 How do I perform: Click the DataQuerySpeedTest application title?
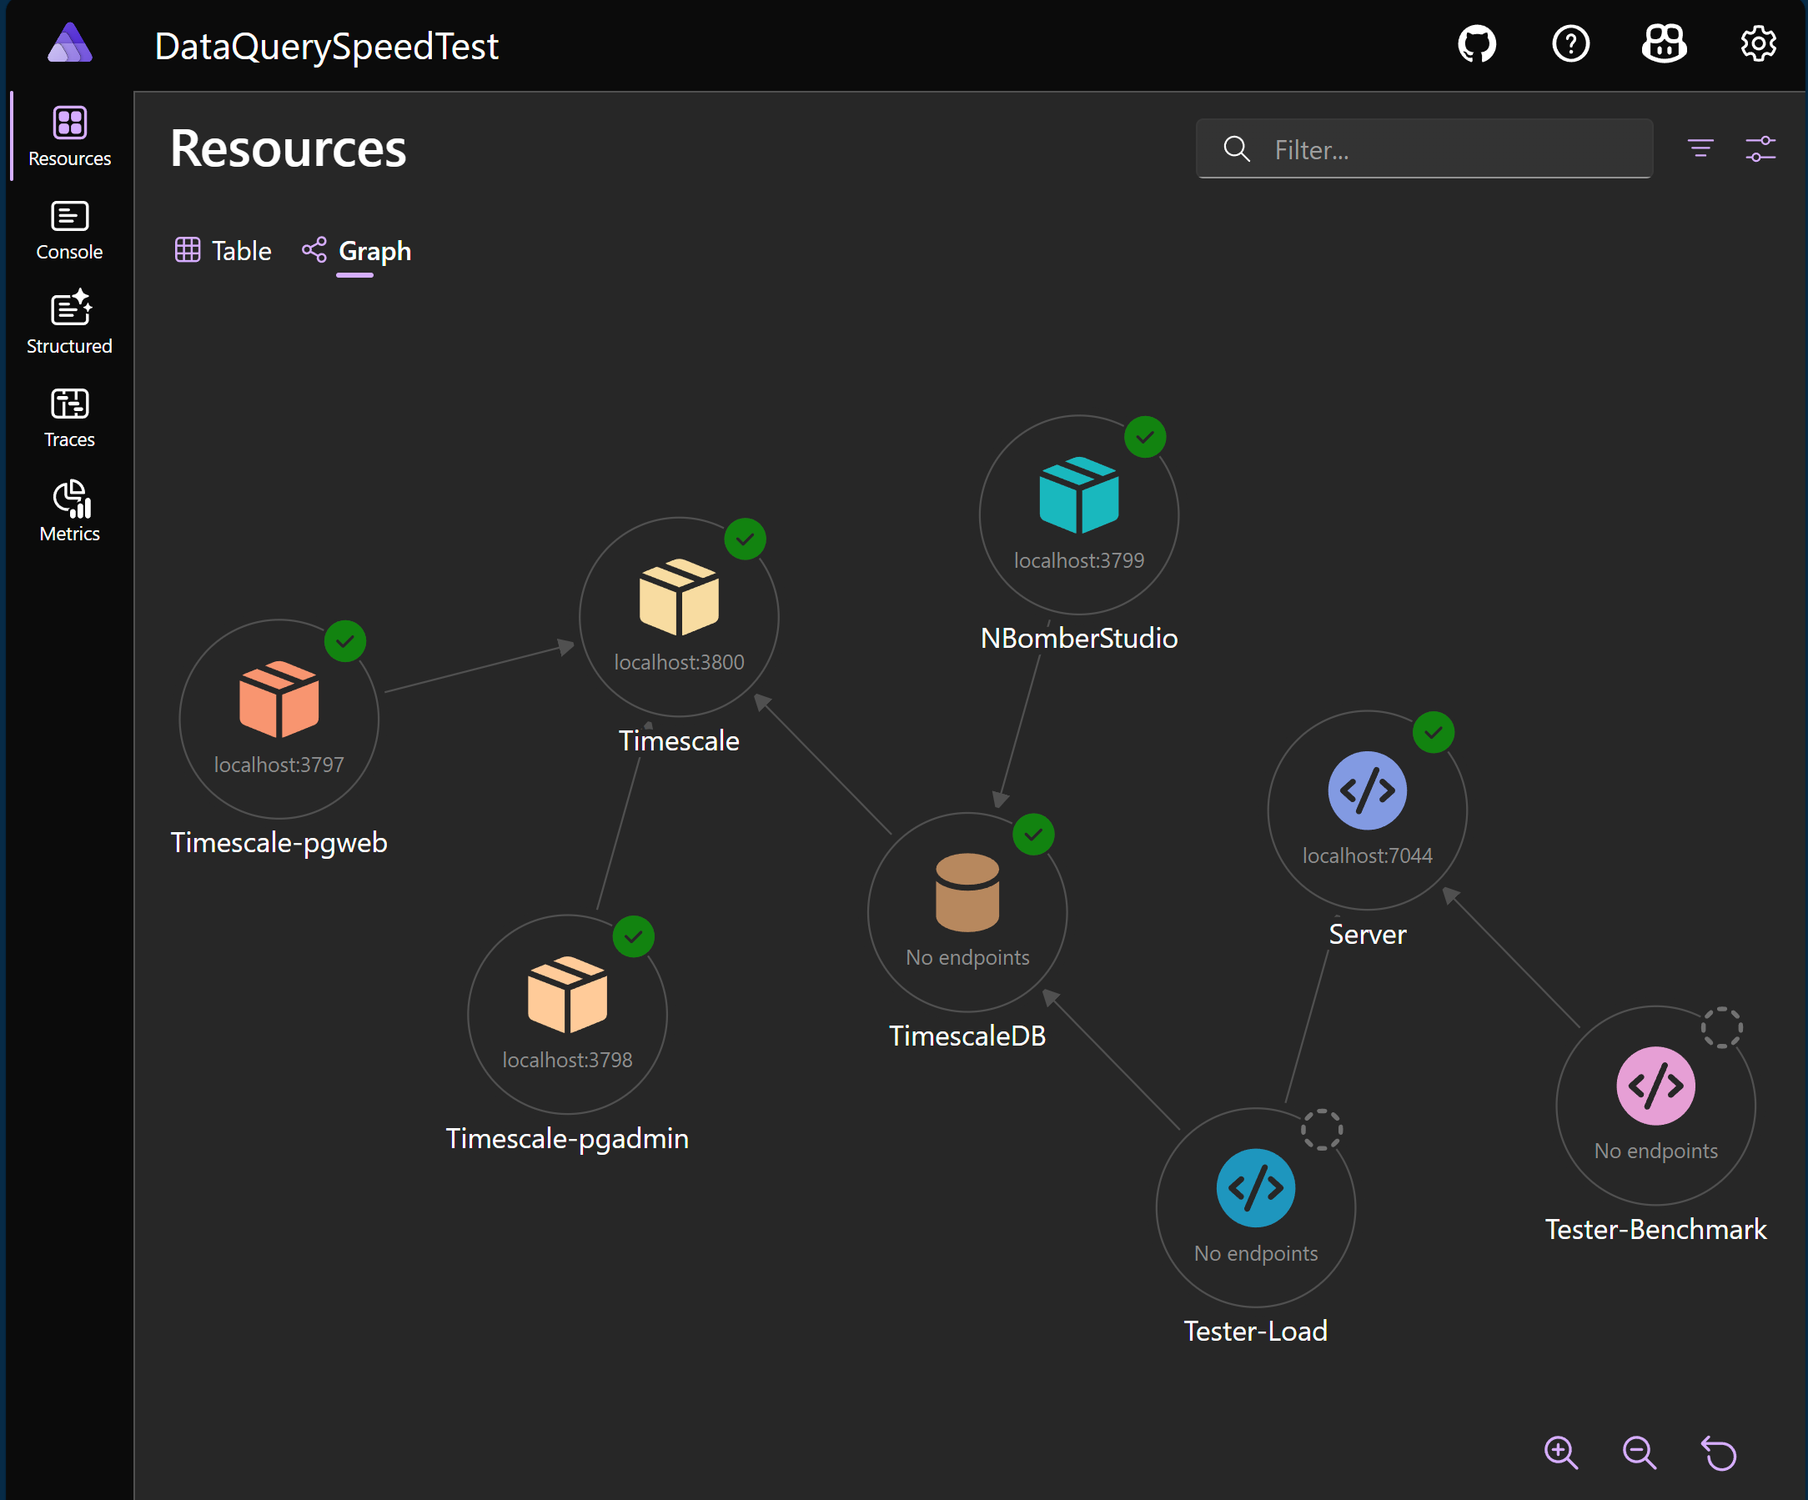326,46
